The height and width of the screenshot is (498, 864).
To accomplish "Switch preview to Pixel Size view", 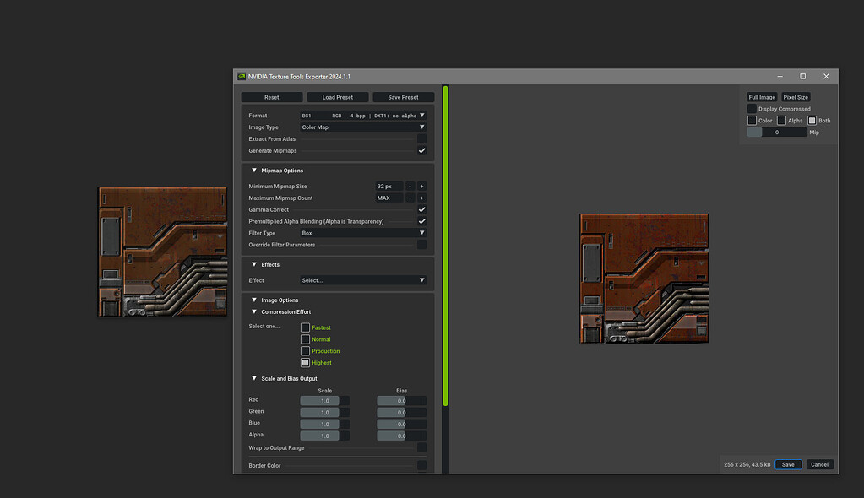I will pyautogui.click(x=795, y=96).
